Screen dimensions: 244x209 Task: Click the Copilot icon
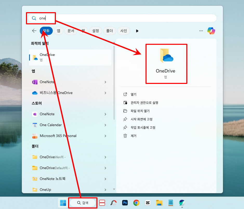(x=211, y=31)
